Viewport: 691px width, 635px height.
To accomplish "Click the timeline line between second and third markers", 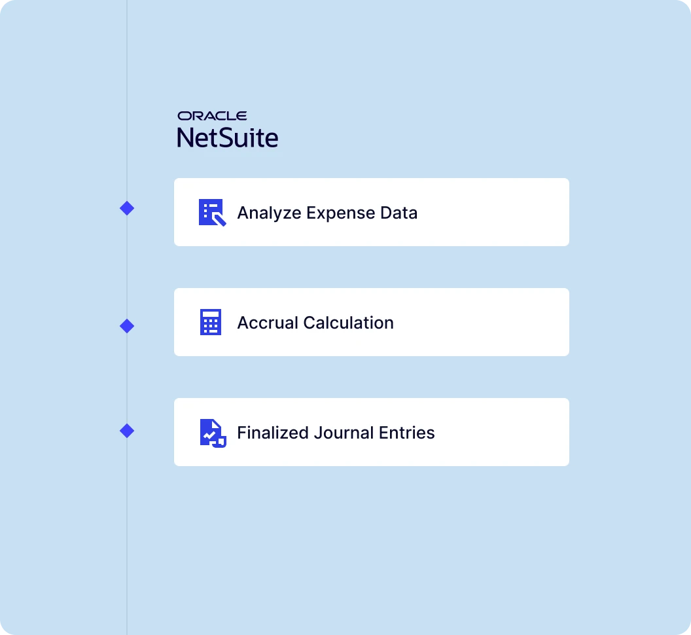I will tap(127, 378).
